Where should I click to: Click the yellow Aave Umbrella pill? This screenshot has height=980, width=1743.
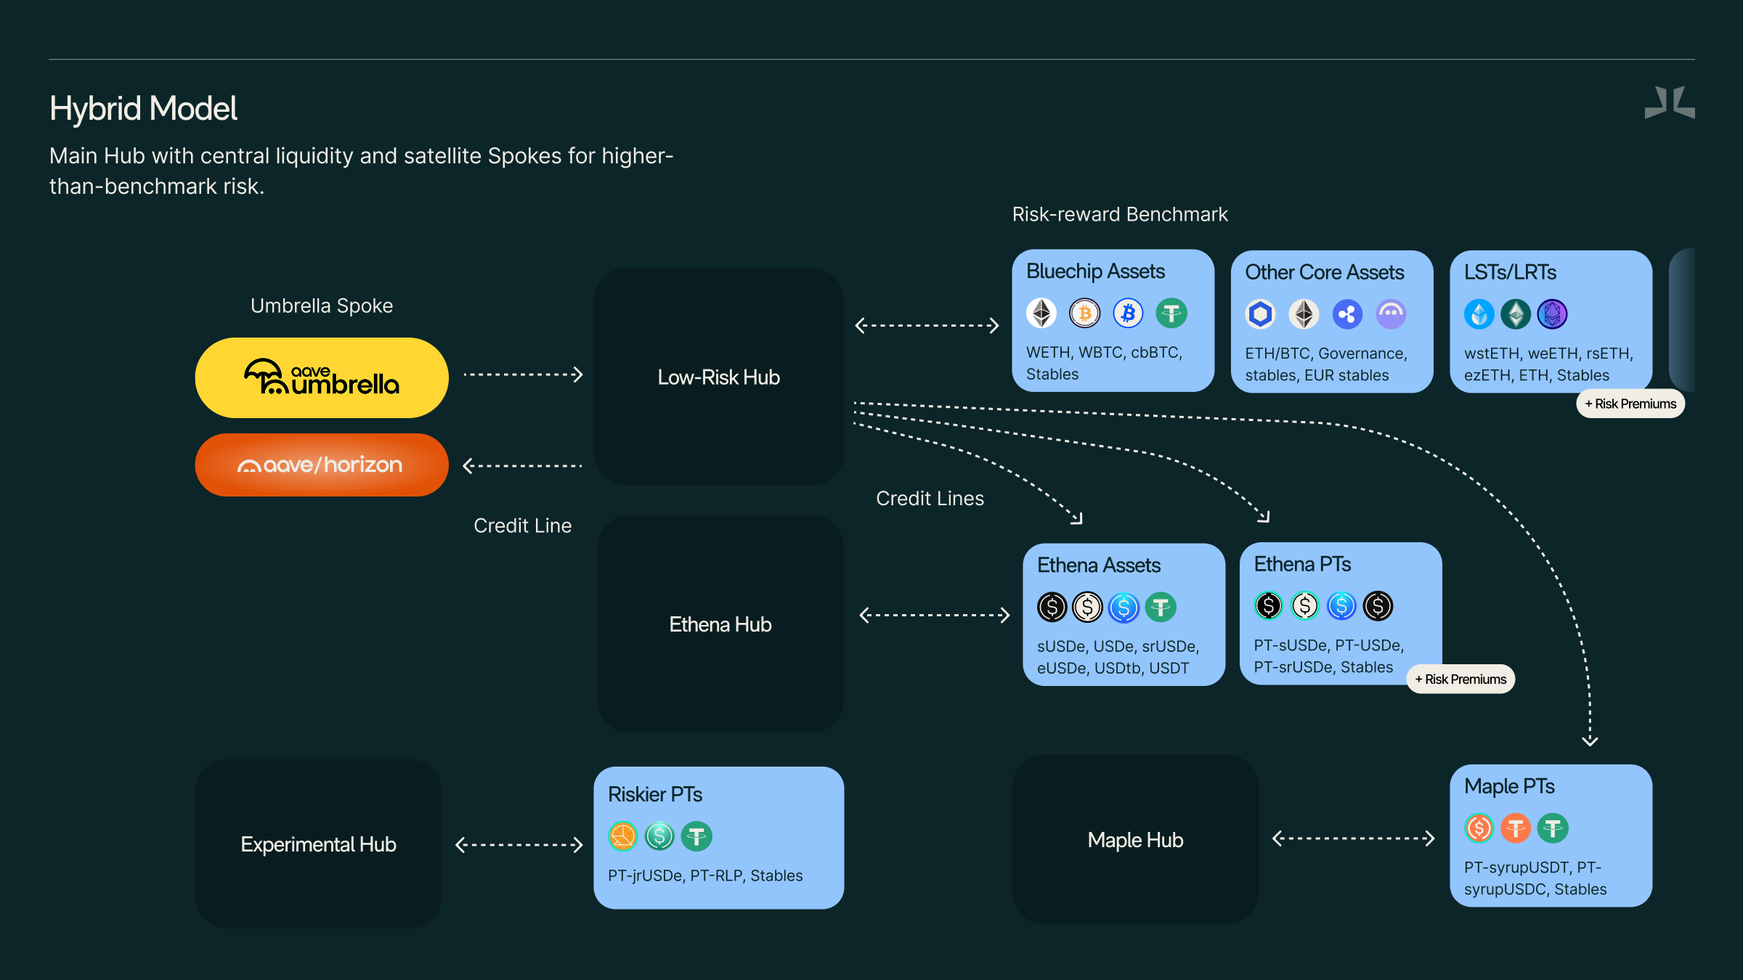(x=322, y=377)
